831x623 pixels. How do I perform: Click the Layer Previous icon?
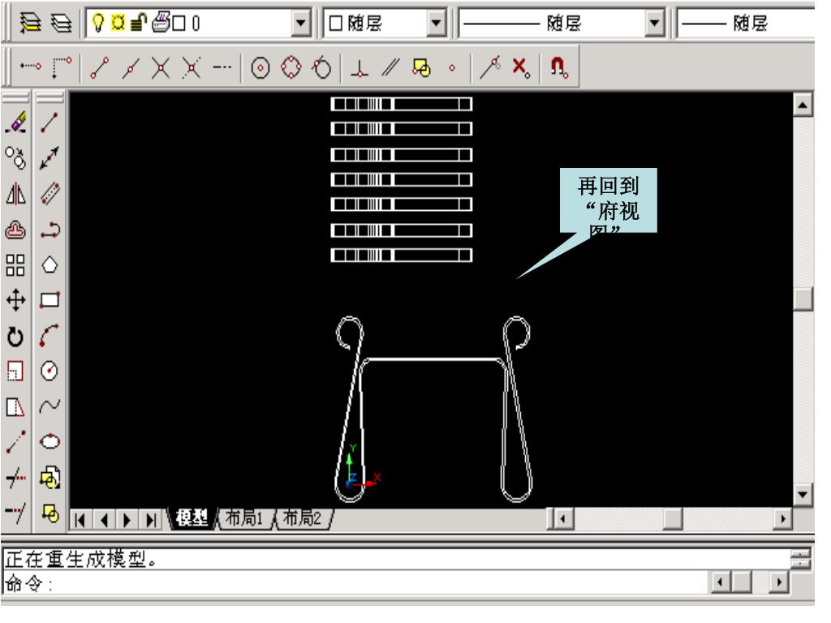[61, 23]
